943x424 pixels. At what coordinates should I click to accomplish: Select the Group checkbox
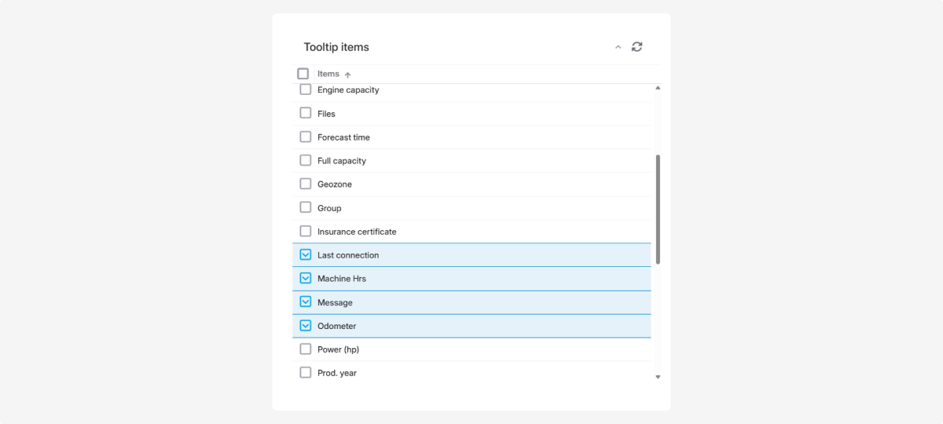coord(306,207)
